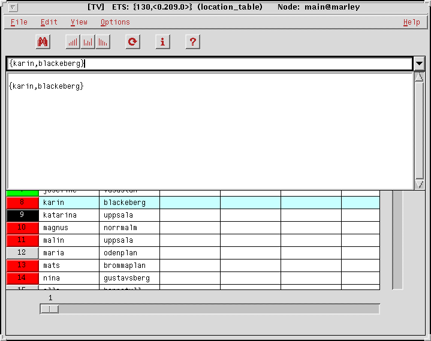
Task: Click the blackeberg cell
Action: point(129,203)
